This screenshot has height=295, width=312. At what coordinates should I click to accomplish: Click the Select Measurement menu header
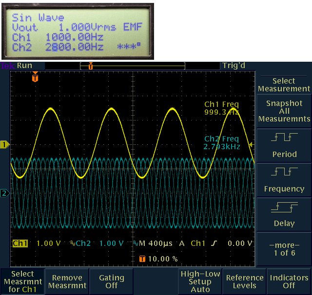(x=284, y=85)
